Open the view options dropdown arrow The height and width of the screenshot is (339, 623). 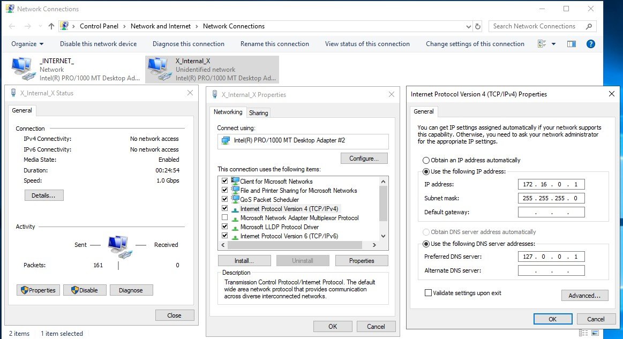553,44
